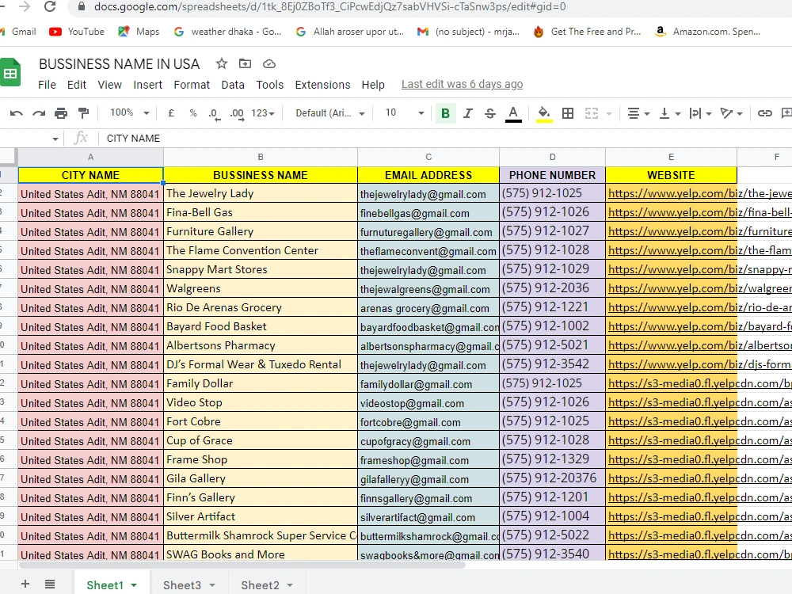Image resolution: width=792 pixels, height=594 pixels.
Task: Open the the-jewe yelp link in row 2
Action: point(699,193)
